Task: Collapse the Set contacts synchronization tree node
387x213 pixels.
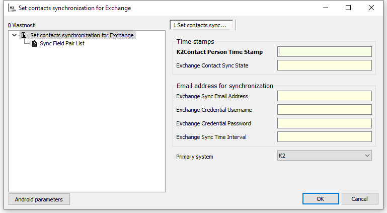Action: (x=14, y=36)
